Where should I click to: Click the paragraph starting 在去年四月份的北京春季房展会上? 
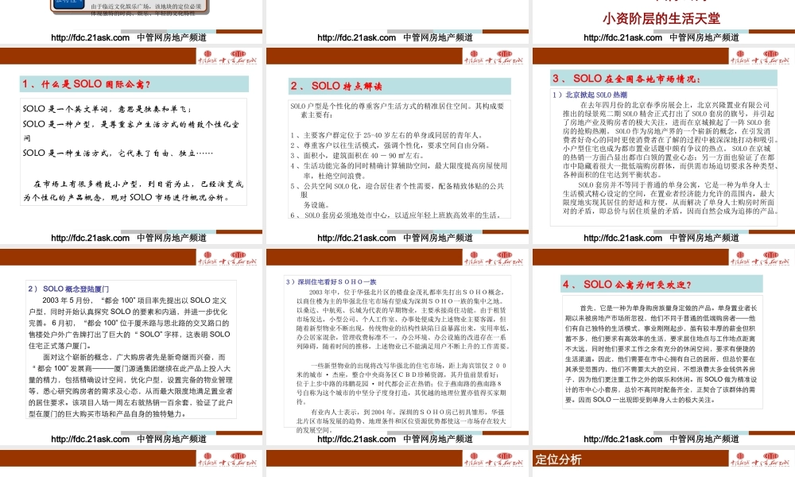[x=669, y=139]
